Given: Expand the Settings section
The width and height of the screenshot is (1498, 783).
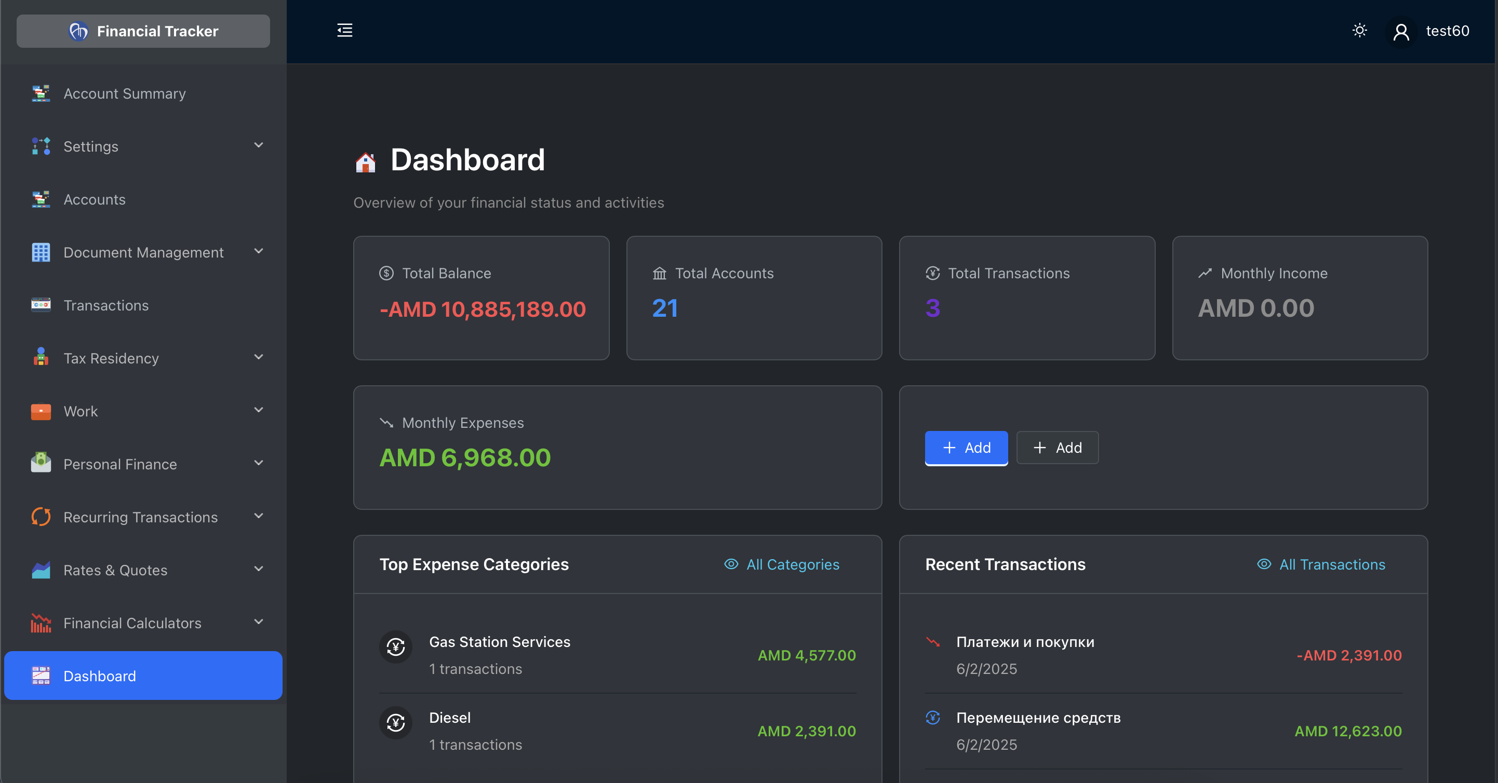Looking at the screenshot, I should click(x=258, y=145).
